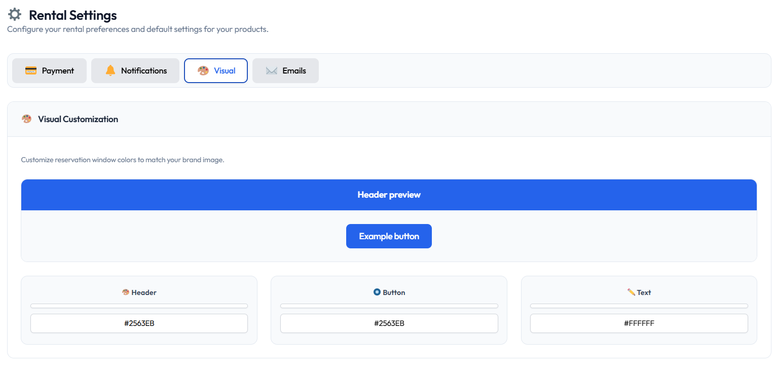Click the Header hex field showing #2563EB
778x370 pixels.
(139, 323)
